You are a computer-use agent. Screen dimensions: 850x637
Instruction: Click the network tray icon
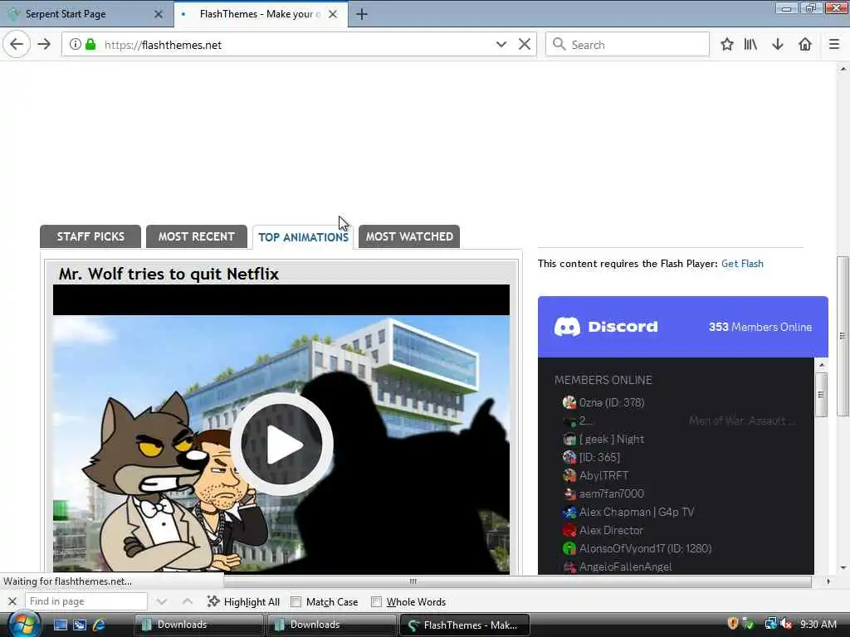[770, 624]
